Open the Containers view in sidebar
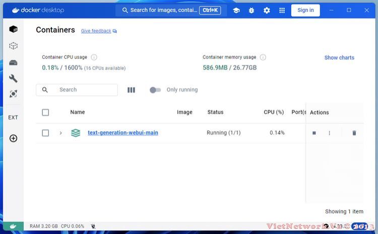This screenshot has width=378, height=234. (x=14, y=29)
